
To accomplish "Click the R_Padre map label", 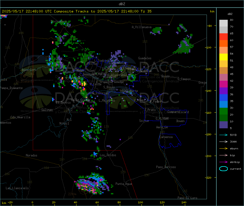I will tap(155, 102).
